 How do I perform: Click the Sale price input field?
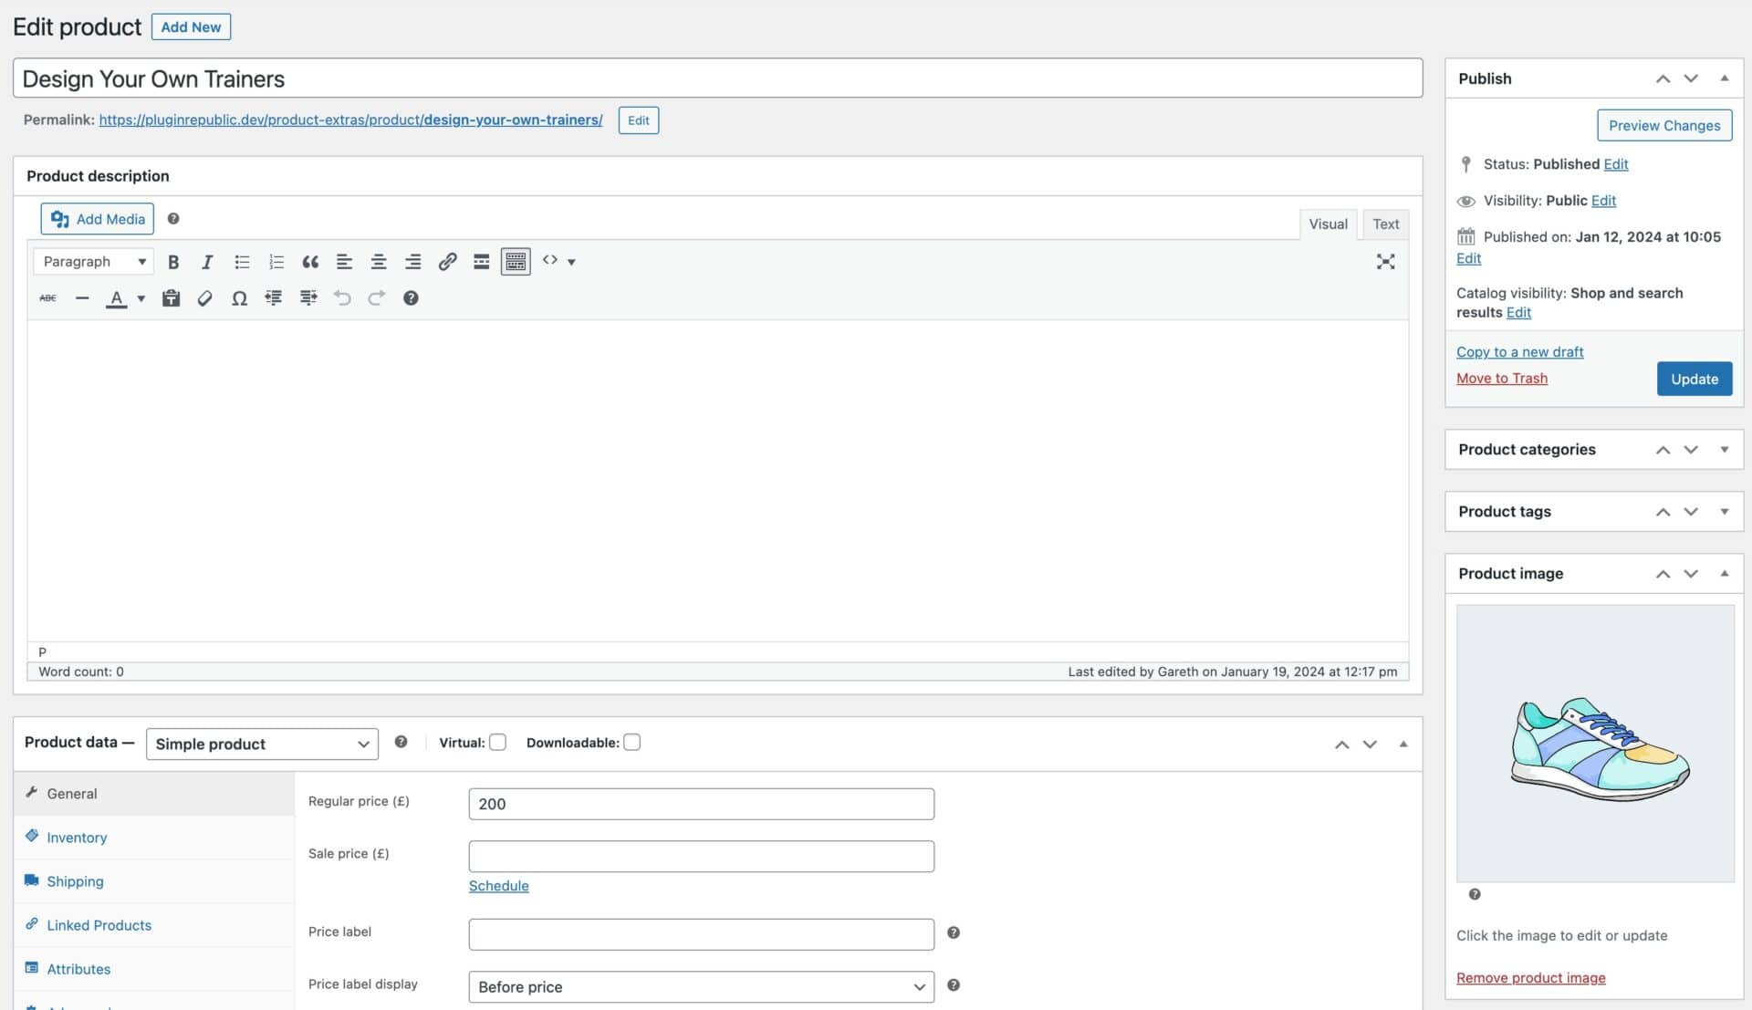pyautogui.click(x=702, y=856)
